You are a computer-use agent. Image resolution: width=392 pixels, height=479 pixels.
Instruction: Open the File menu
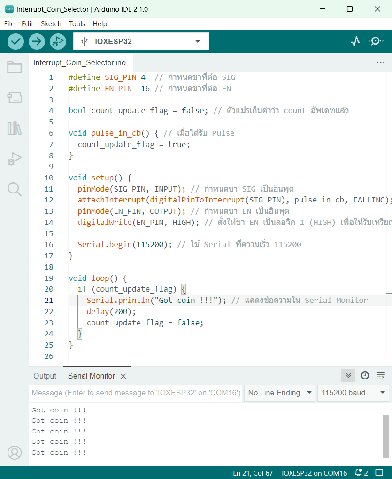9,24
